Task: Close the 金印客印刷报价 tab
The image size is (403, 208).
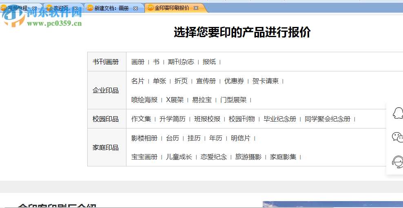Action: [196, 8]
